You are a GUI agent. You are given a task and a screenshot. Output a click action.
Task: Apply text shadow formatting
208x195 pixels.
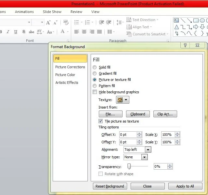click(24, 32)
